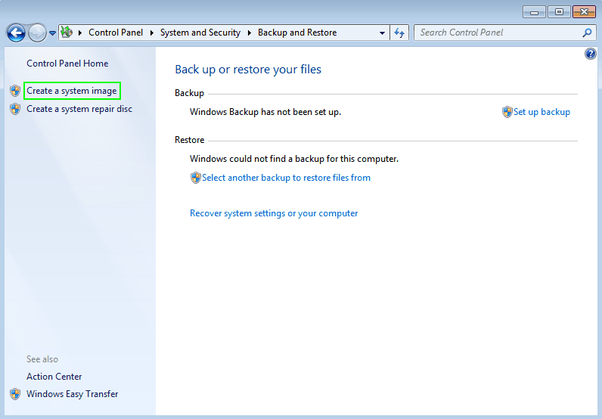Open Windows Easy Transfer link
This screenshot has height=419, width=602.
[x=72, y=394]
